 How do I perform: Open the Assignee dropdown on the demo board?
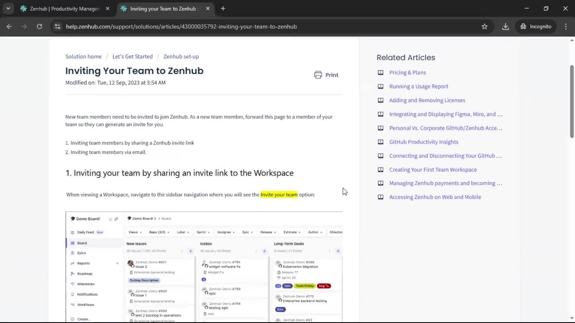click(x=226, y=232)
